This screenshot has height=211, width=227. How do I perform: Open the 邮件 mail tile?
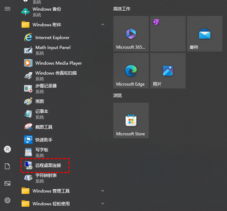tap(205, 34)
